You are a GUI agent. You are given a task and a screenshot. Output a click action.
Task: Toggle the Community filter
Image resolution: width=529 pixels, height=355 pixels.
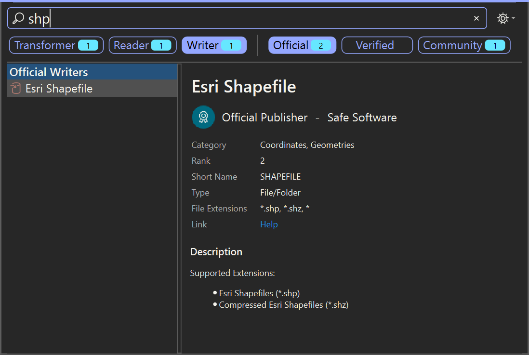coord(464,45)
